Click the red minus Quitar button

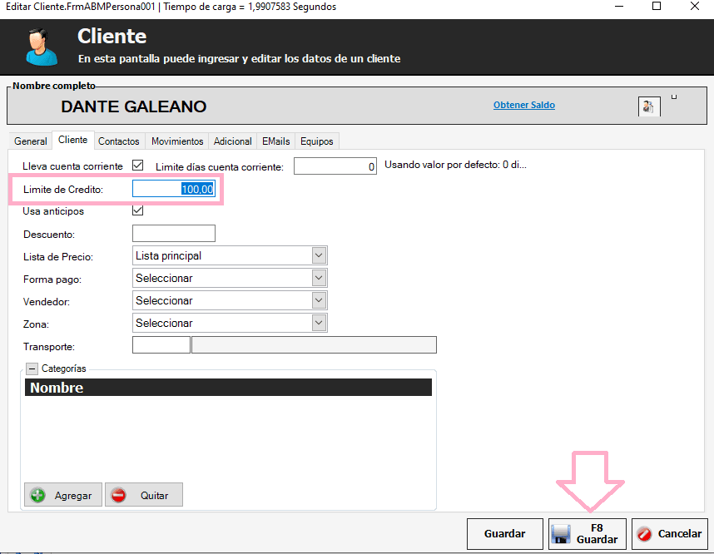143,495
